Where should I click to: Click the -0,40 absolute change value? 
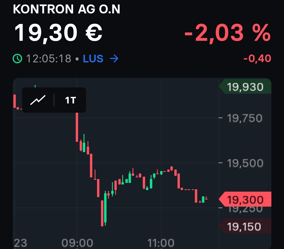pyautogui.click(x=257, y=58)
